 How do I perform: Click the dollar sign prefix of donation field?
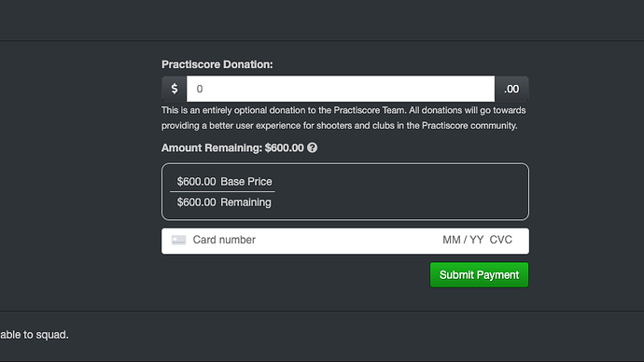click(175, 89)
